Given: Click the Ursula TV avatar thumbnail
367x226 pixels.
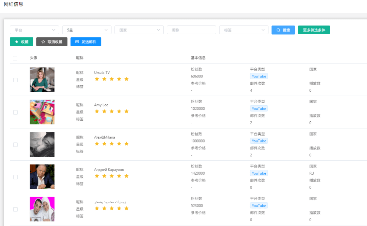Looking at the screenshot, I should (x=42, y=80).
